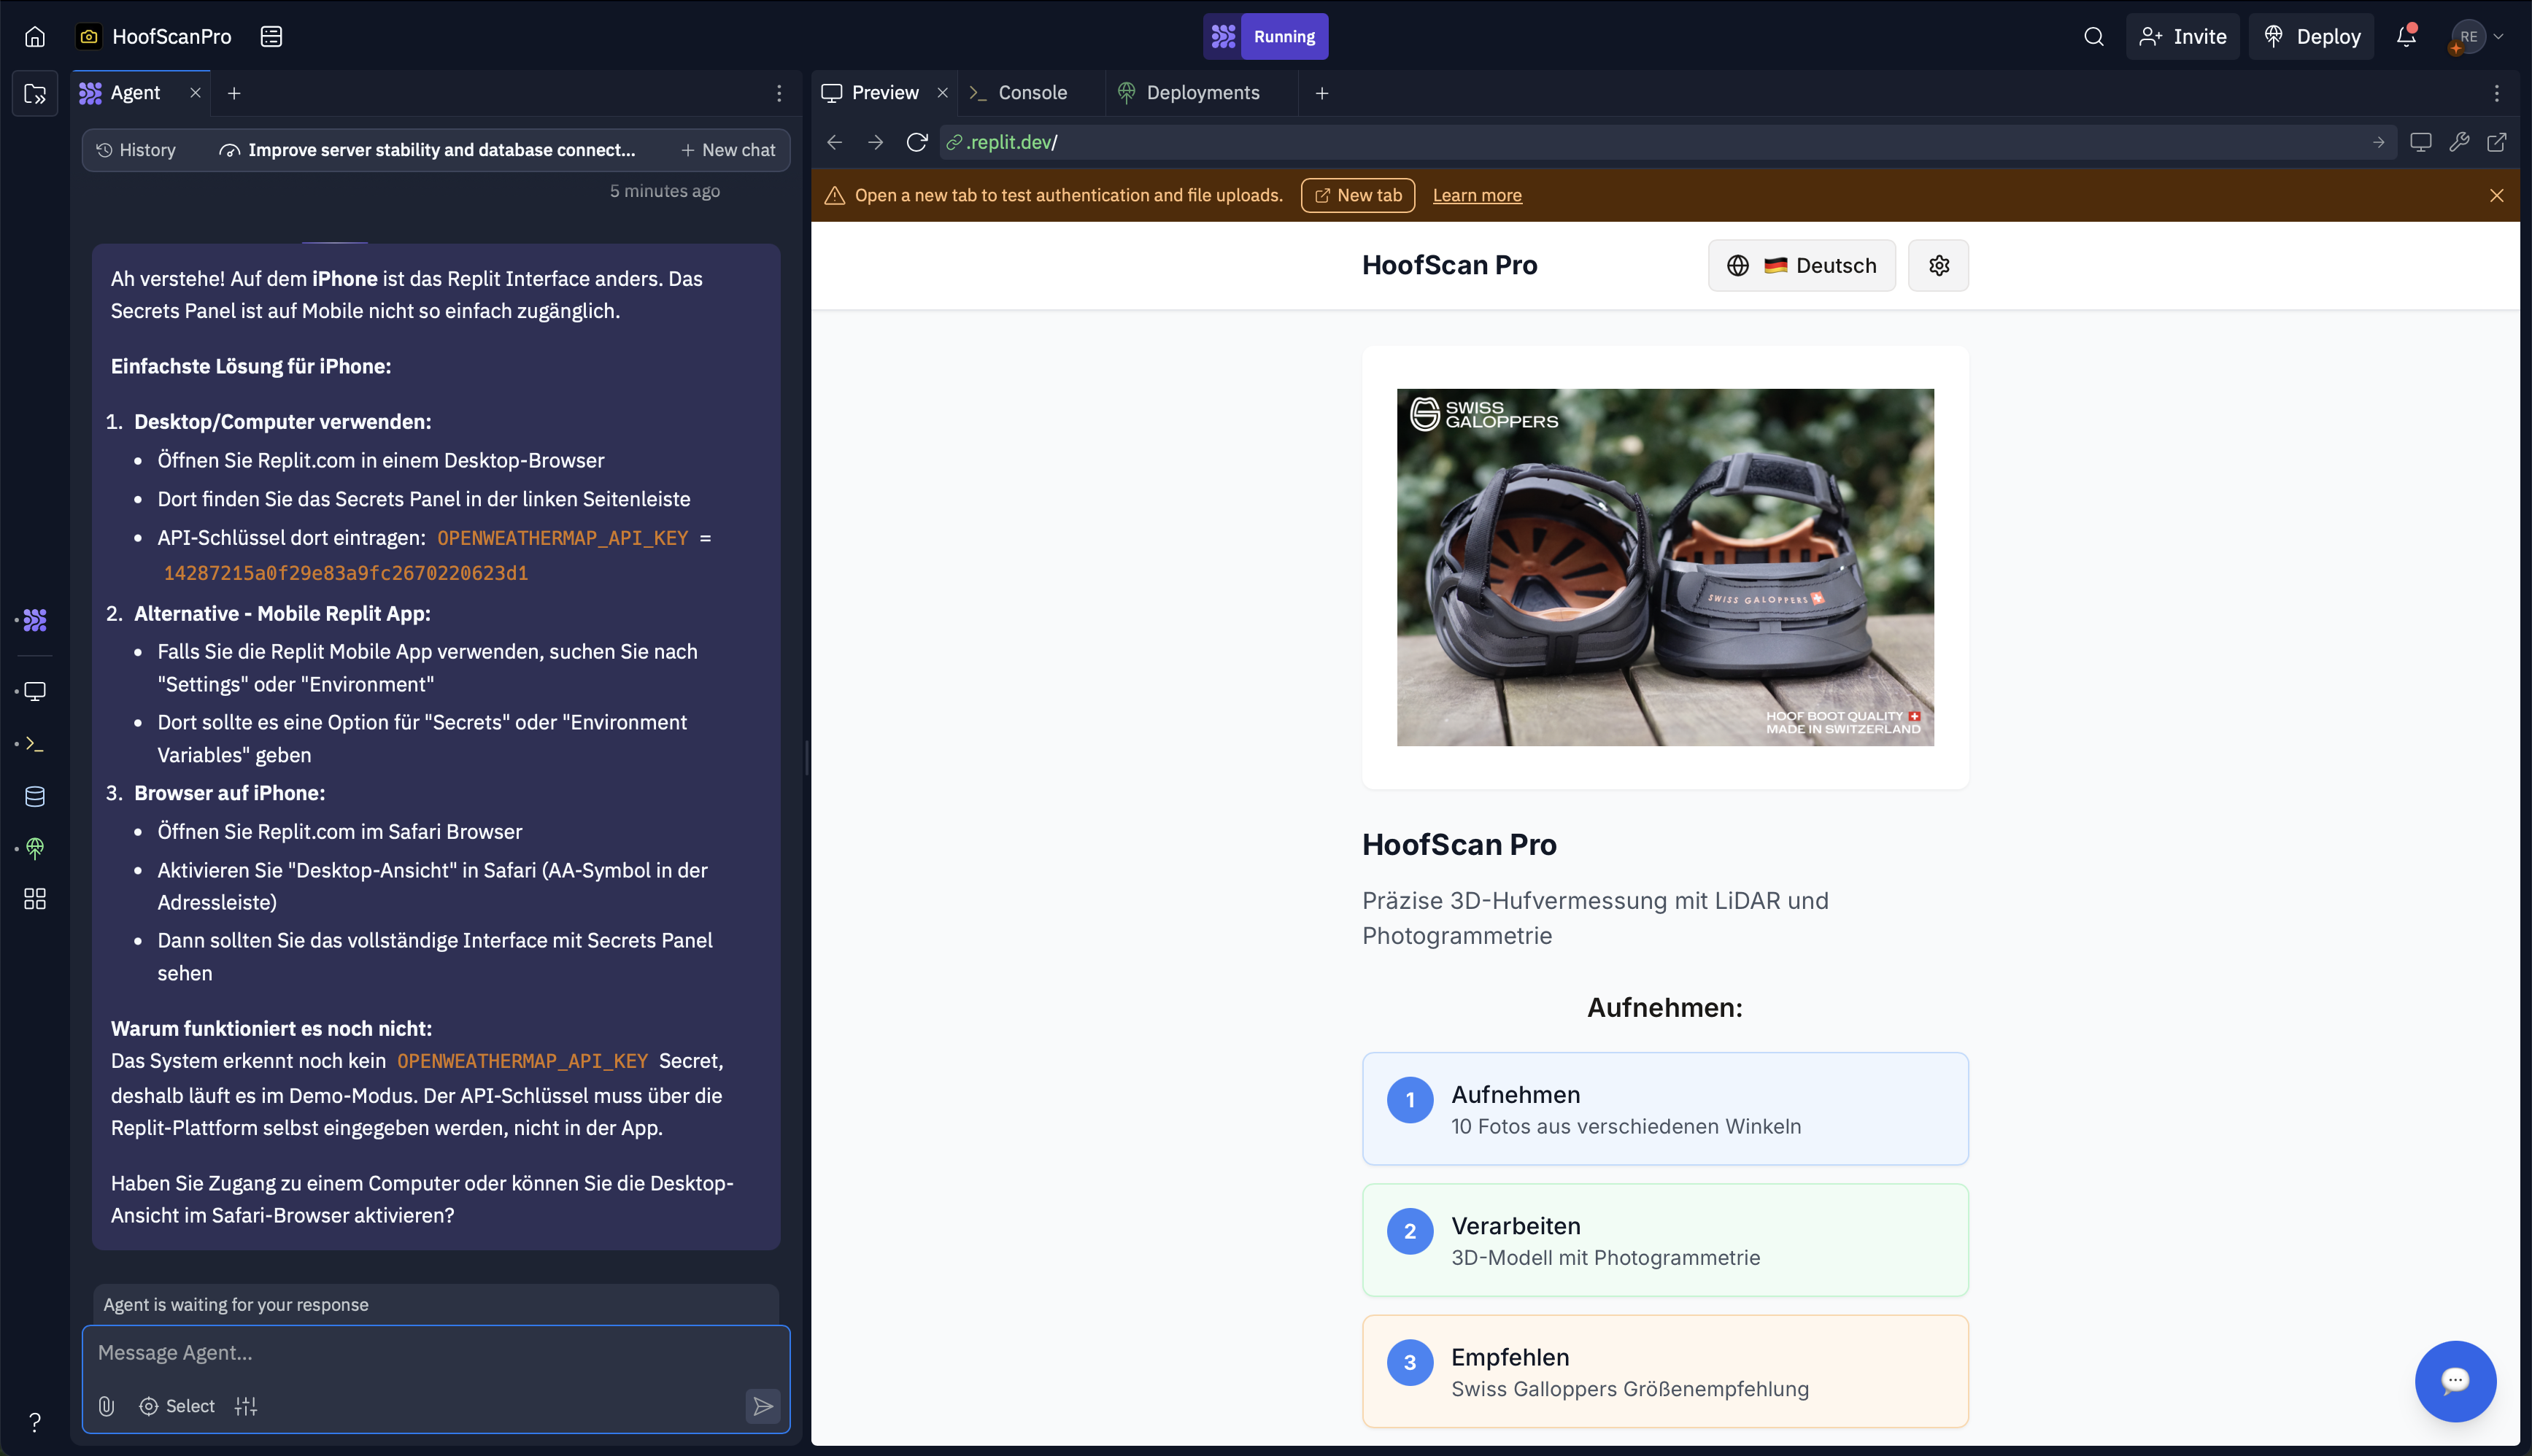The height and width of the screenshot is (1456, 2532).
Task: Open preview in external new window
Action: coord(2497,142)
